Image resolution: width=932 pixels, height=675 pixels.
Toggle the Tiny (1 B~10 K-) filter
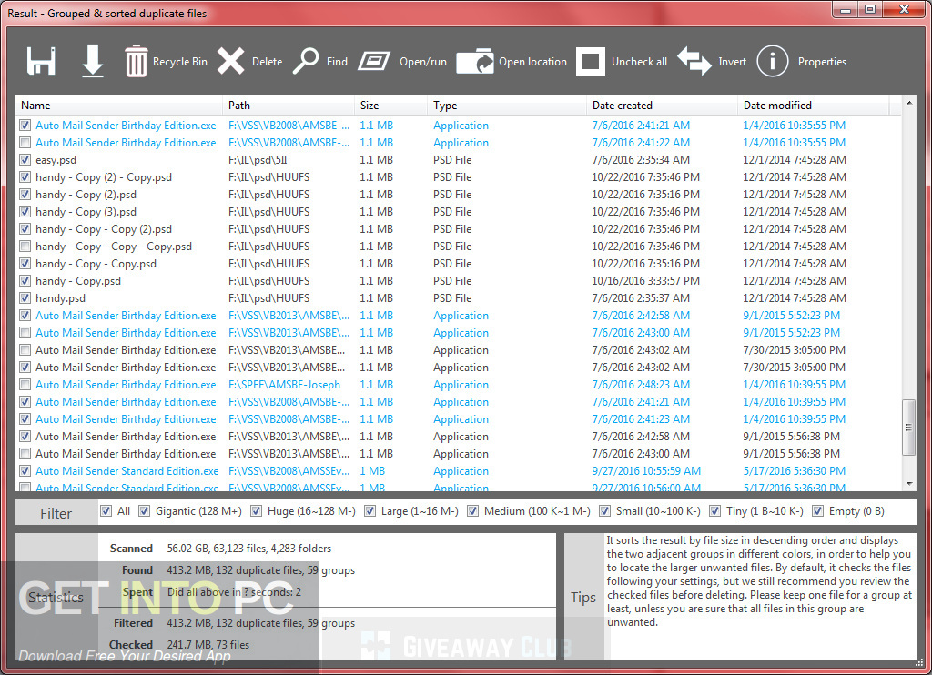[714, 511]
